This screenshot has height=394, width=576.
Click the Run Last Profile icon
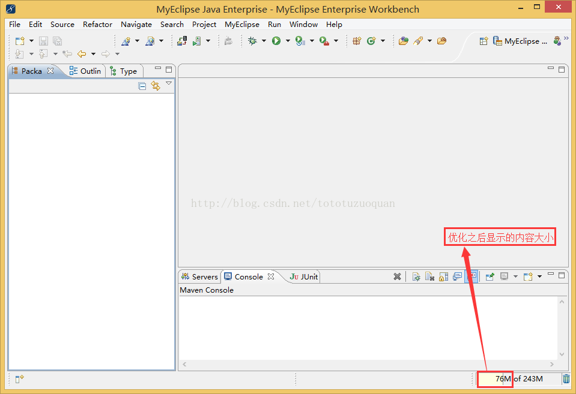(300, 41)
